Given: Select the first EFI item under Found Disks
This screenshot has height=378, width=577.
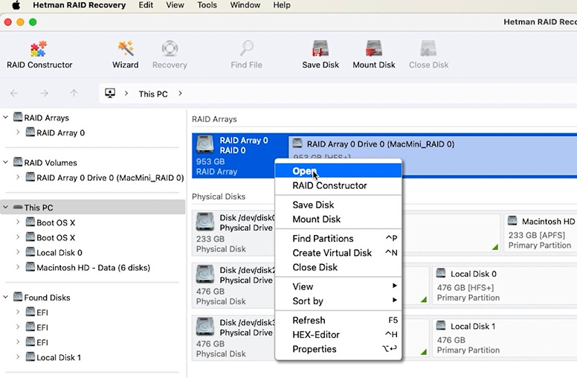Looking at the screenshot, I should point(42,312).
